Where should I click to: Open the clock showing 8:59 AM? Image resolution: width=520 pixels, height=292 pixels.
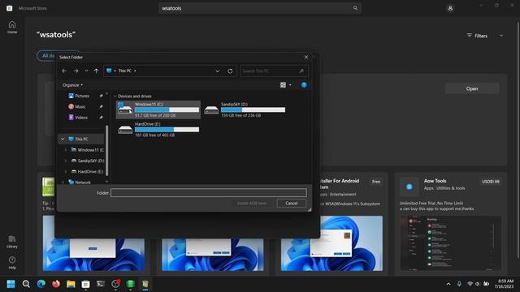pos(504,284)
